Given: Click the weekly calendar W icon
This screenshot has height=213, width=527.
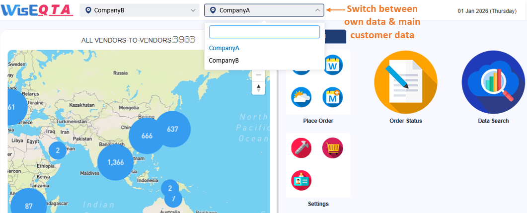Looking at the screenshot, I should (332, 66).
